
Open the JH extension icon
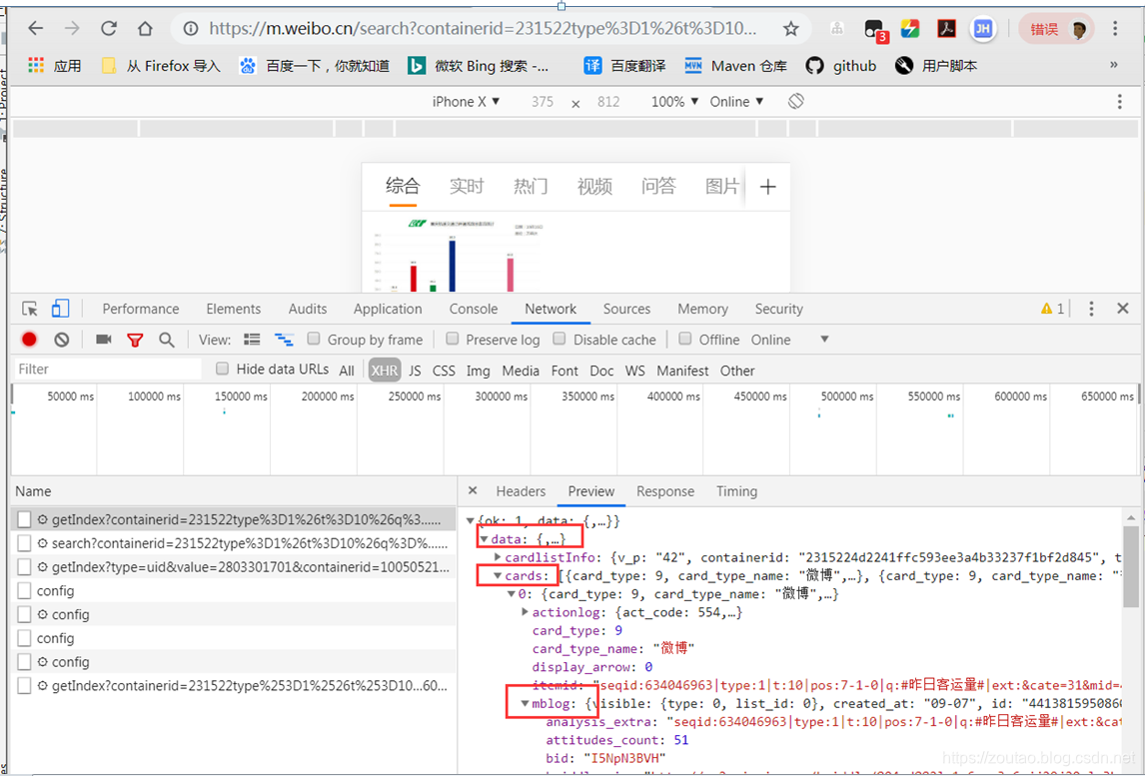(983, 29)
